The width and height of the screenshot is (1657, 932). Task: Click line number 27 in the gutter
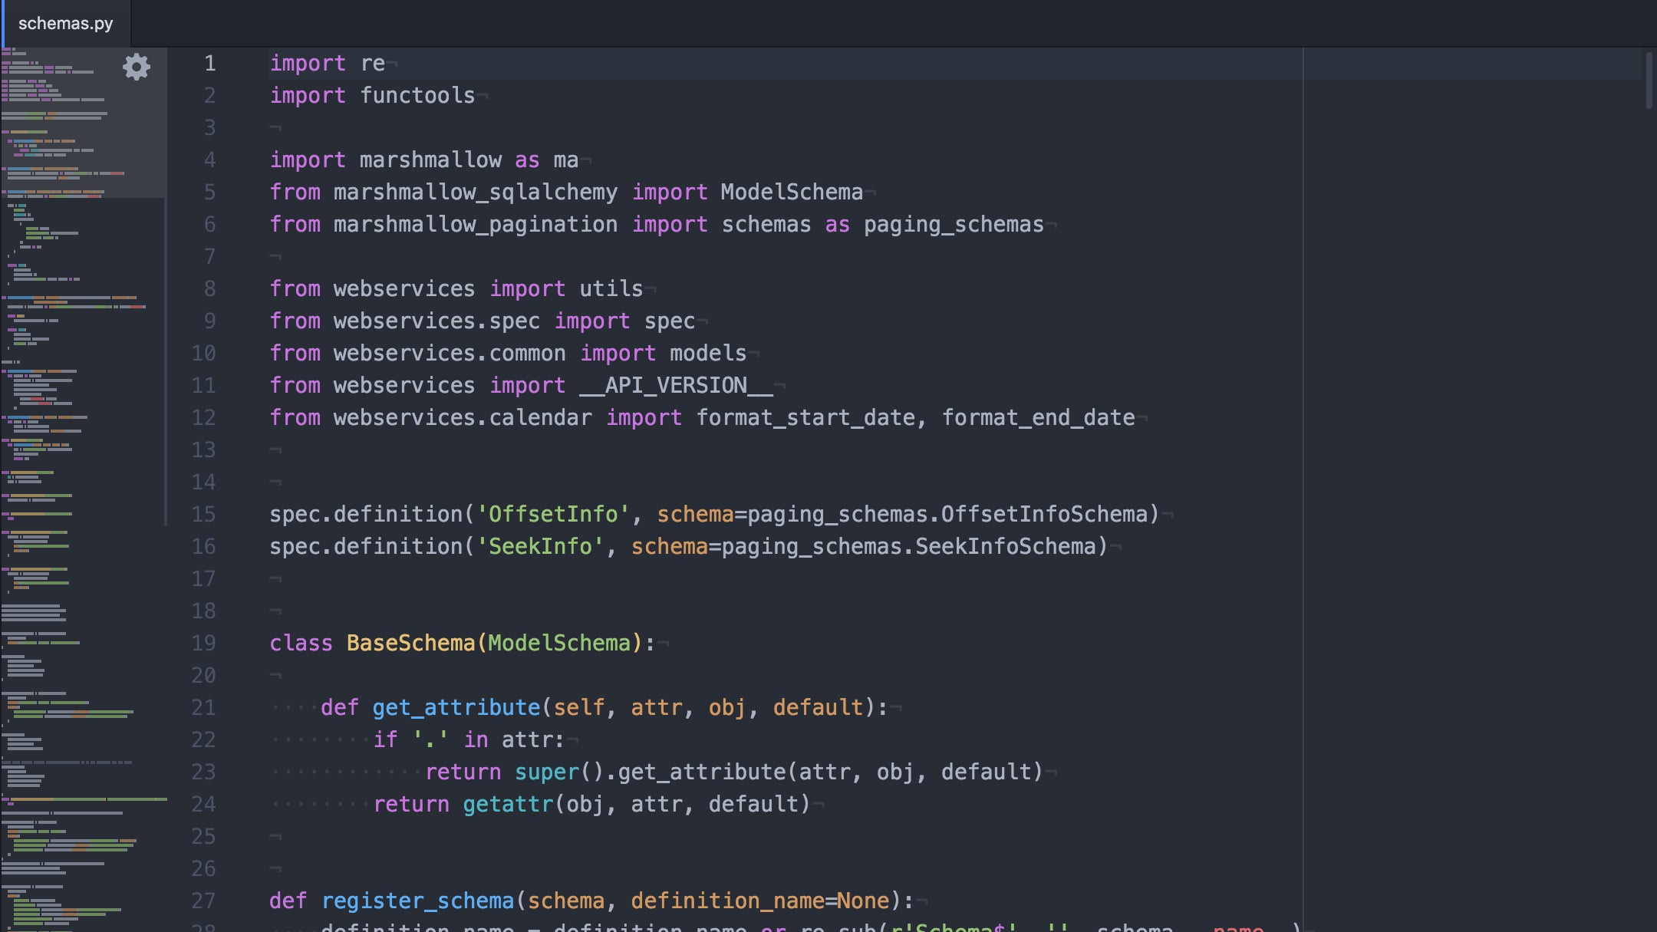tap(203, 901)
